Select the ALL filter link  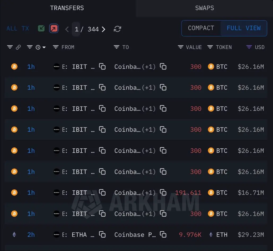pos(12,29)
